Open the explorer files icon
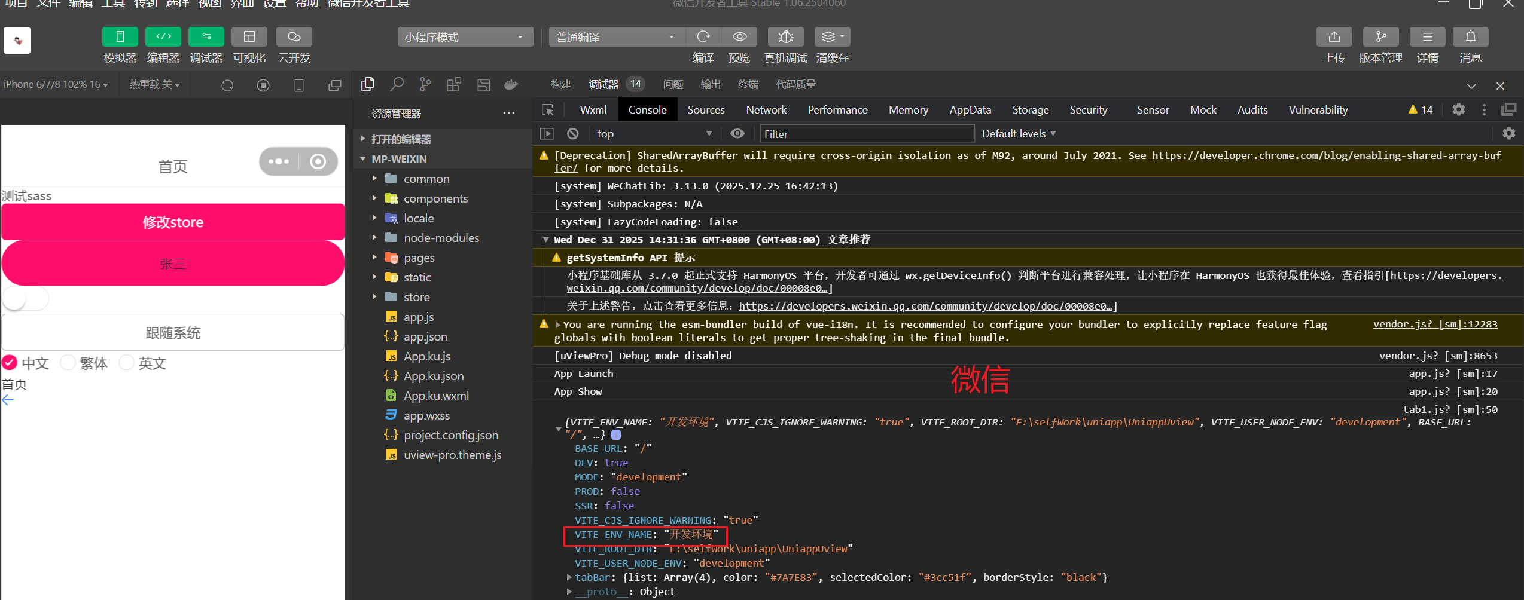The image size is (1524, 600). (x=368, y=85)
